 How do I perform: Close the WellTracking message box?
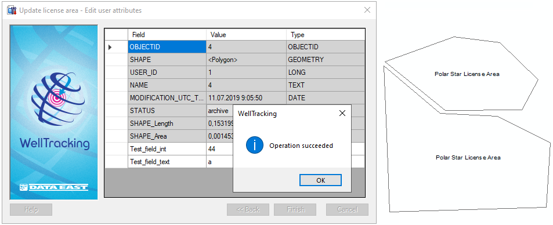pyautogui.click(x=342, y=113)
